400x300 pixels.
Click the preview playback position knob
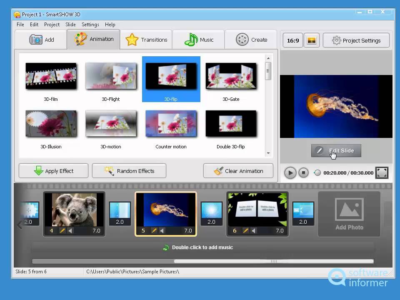[317, 172]
